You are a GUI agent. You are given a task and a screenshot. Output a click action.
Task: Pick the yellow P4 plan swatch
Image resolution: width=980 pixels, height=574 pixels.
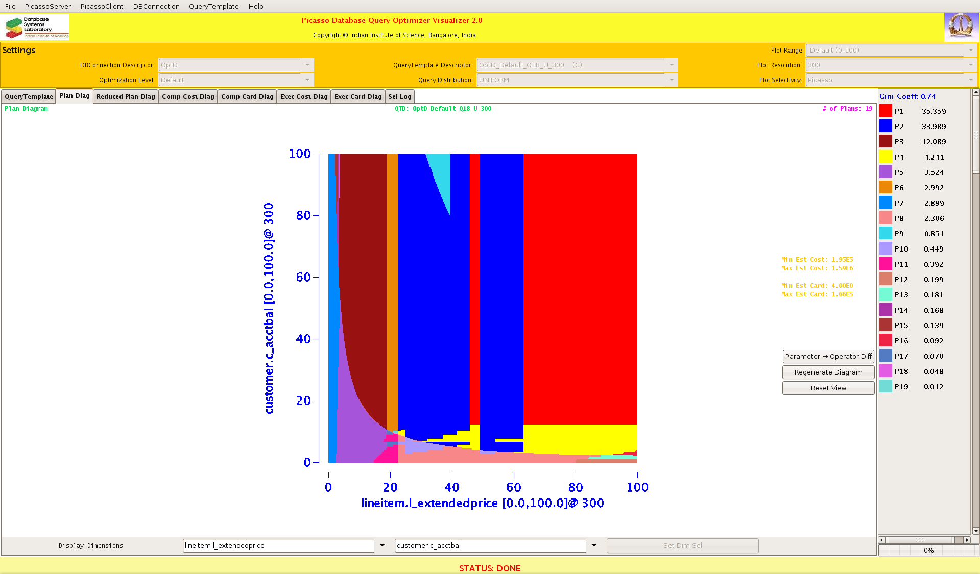[886, 157]
